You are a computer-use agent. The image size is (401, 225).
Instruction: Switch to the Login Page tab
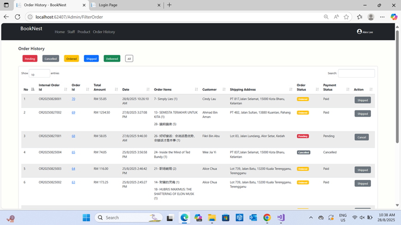coord(126,5)
